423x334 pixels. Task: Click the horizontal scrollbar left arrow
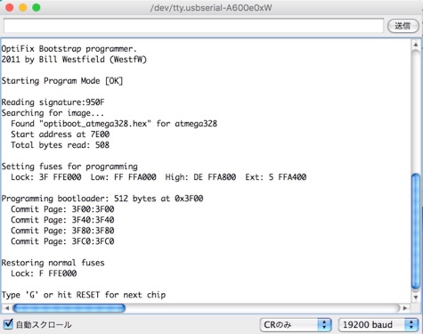point(7,308)
